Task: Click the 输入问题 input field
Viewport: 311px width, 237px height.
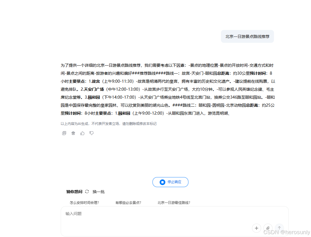Action: click(114, 213)
